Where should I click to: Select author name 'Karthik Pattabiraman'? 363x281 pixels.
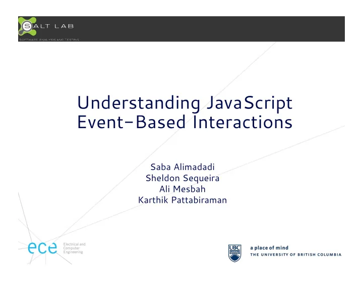[183, 200]
